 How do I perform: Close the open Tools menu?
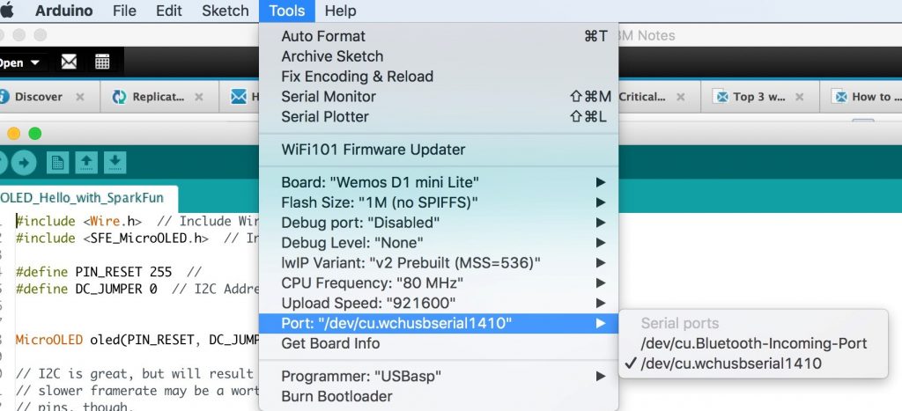click(x=286, y=11)
